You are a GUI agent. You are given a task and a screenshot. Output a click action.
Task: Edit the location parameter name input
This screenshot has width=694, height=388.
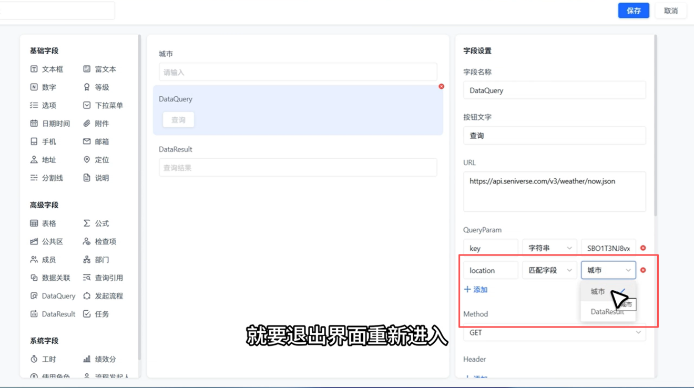click(491, 270)
